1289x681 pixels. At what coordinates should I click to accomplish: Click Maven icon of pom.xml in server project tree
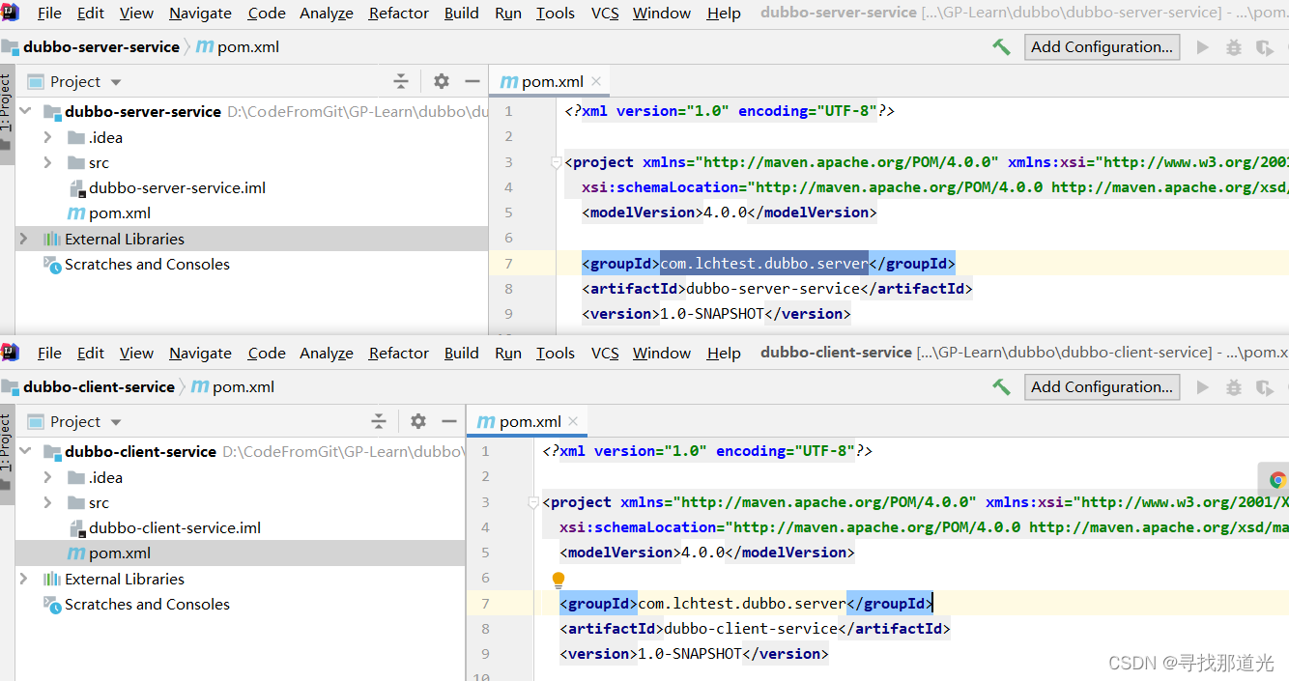coord(75,213)
